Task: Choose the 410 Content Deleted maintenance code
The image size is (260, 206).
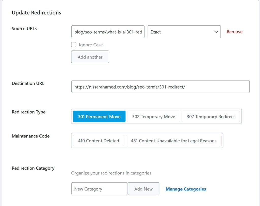Action: pos(98,140)
